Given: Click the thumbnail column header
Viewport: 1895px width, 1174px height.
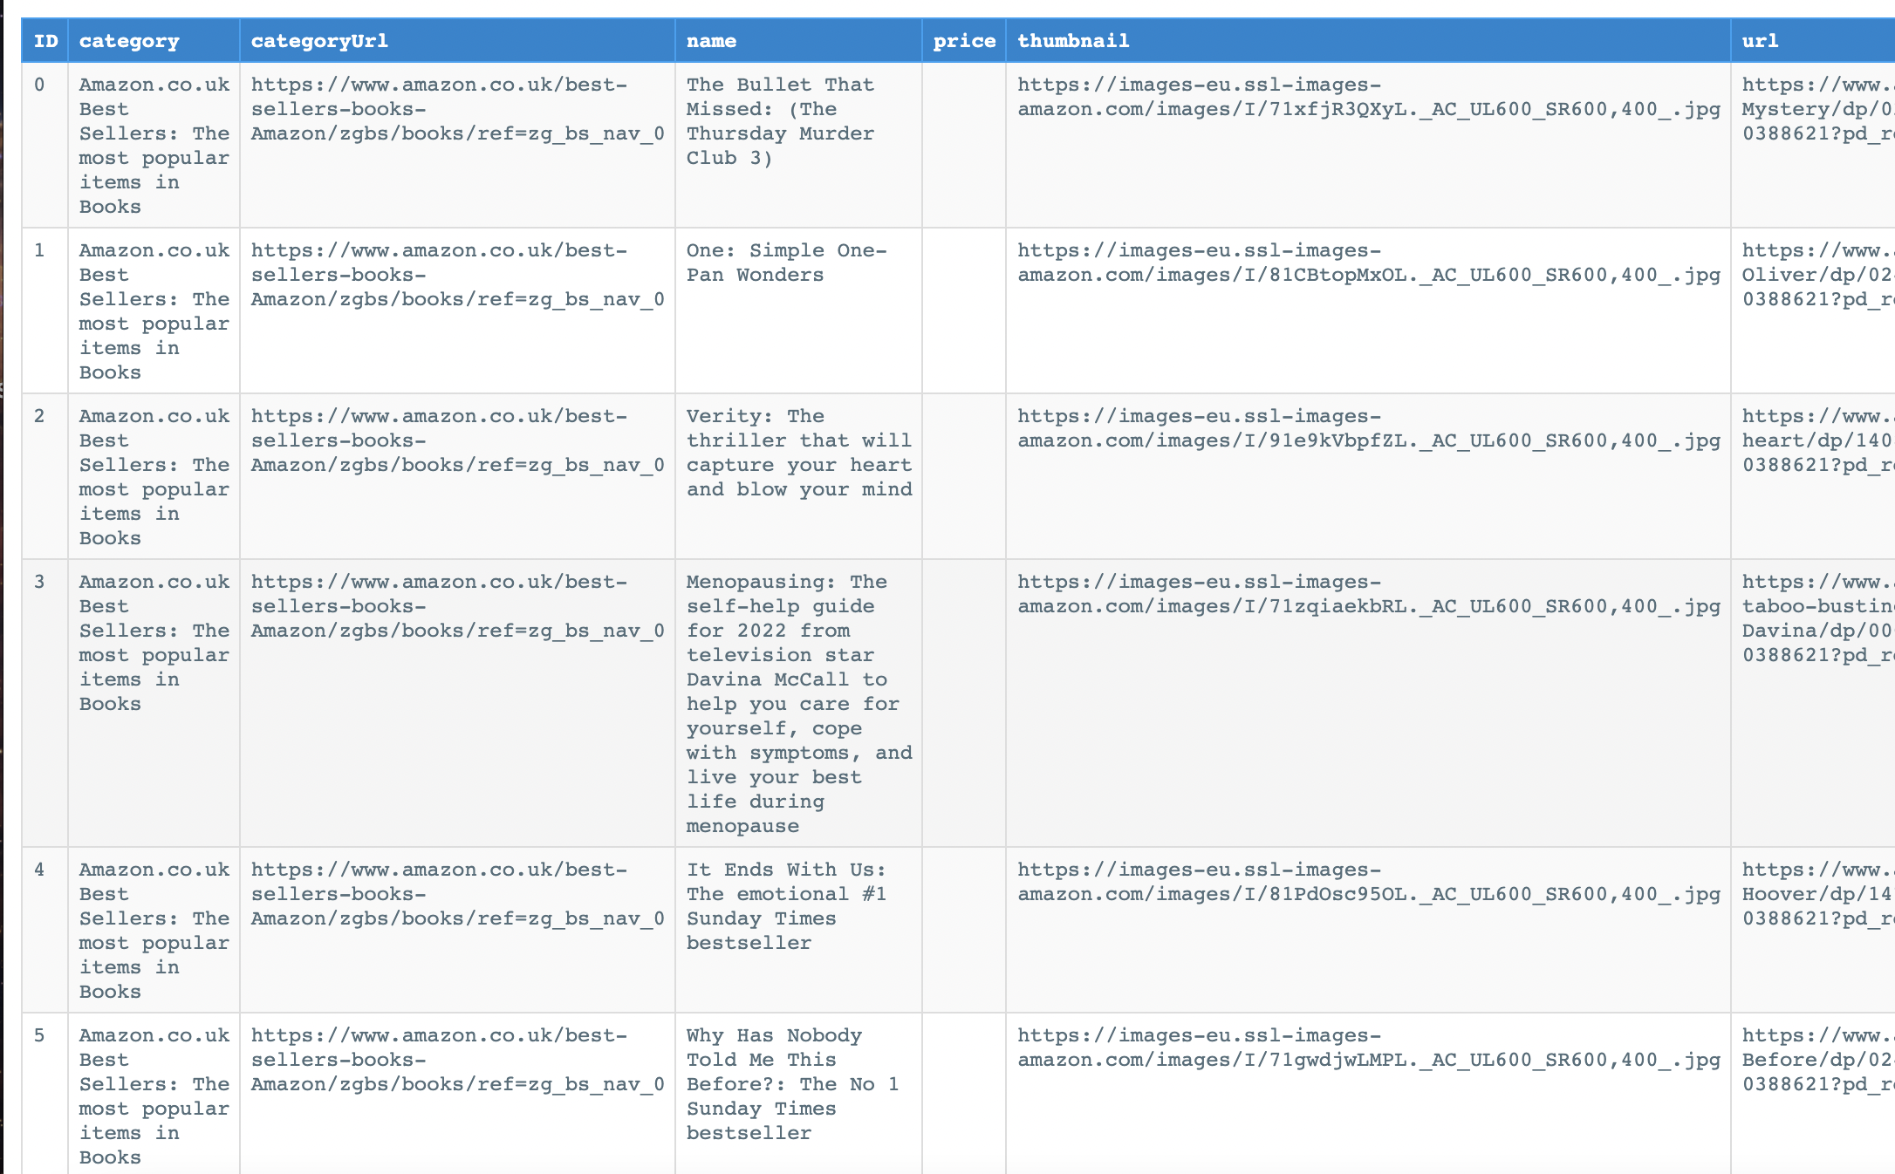Looking at the screenshot, I should click(1368, 41).
